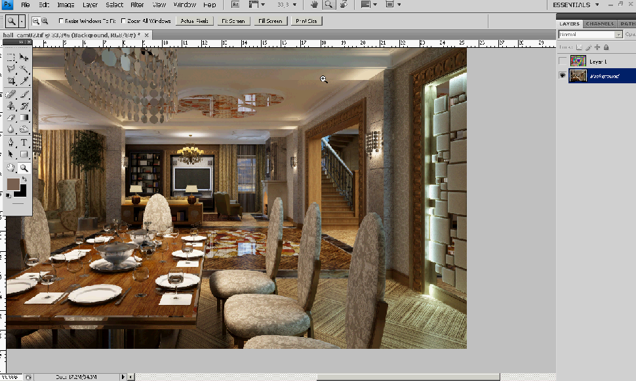Open the Essentials workspace dropdown
The height and width of the screenshot is (381, 636).
576,5
